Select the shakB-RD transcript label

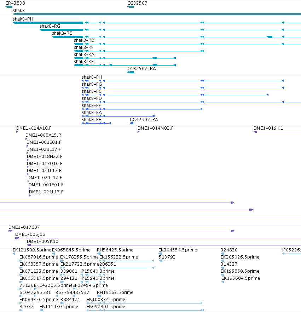coord(84,40)
